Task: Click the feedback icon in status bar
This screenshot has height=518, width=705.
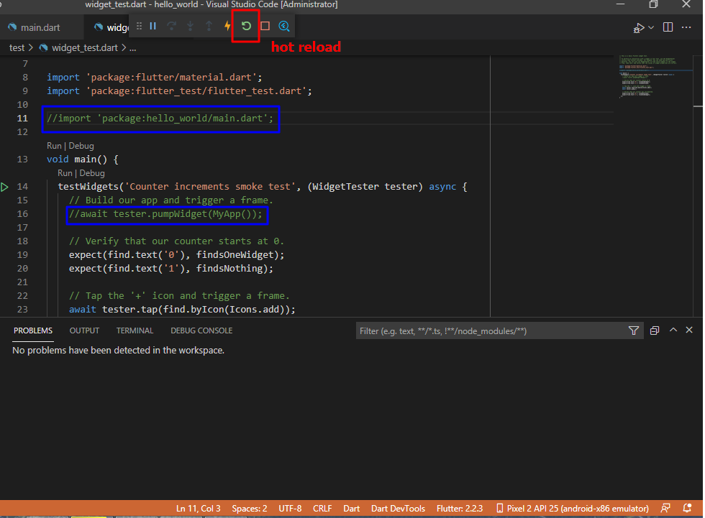Action: click(665, 508)
